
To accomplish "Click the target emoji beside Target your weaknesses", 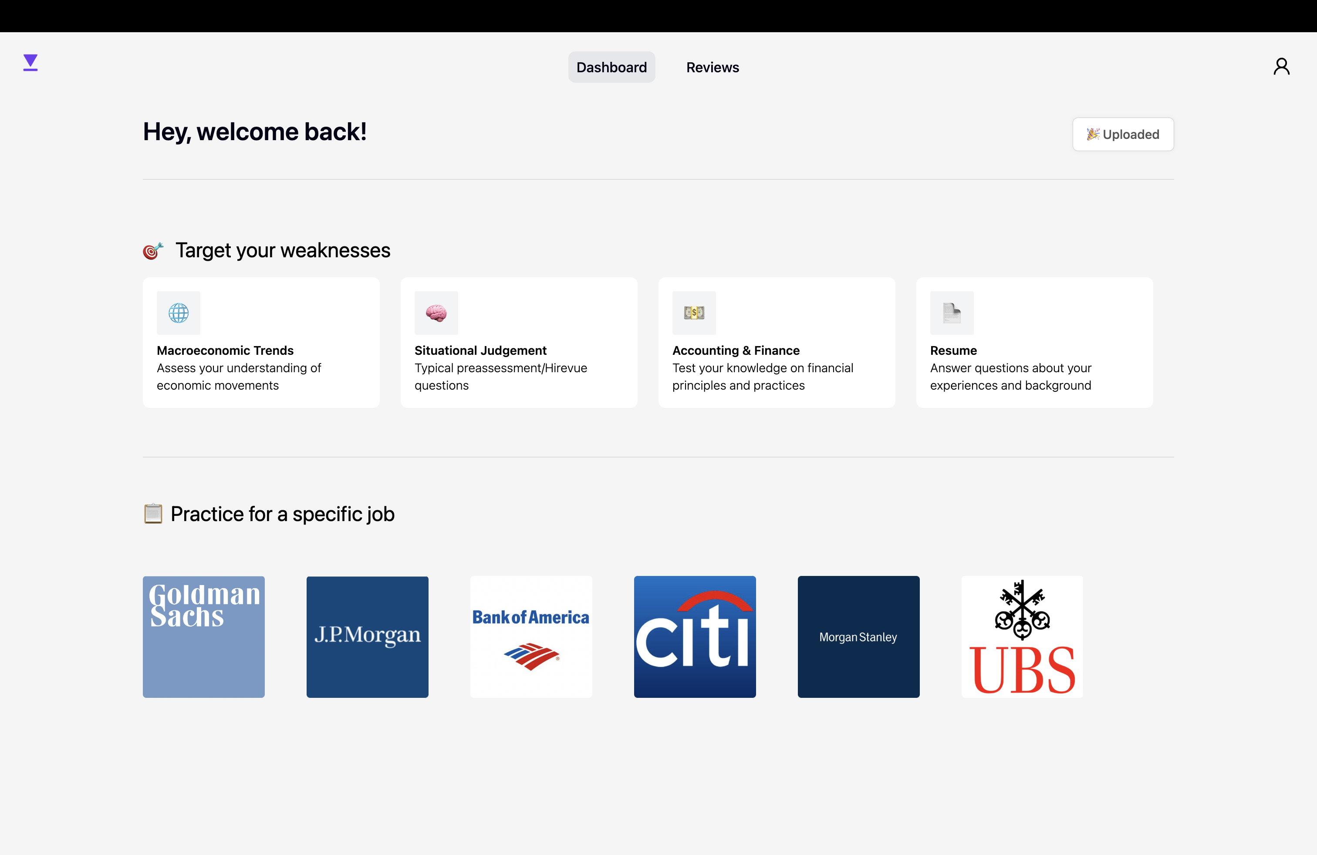I will pyautogui.click(x=153, y=251).
